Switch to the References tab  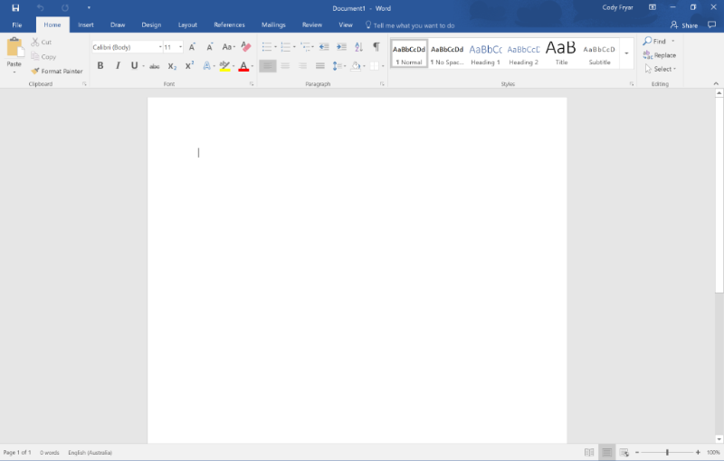[229, 25]
